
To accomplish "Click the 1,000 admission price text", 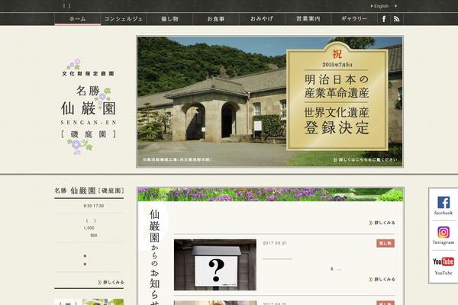I will click(x=89, y=228).
